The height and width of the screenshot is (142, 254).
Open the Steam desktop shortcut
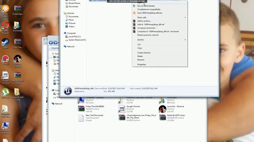[x=5, y=43]
